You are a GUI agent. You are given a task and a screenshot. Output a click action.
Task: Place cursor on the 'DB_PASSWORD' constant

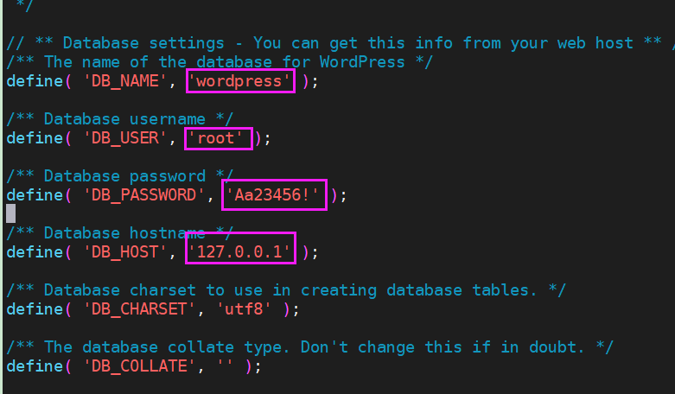[x=144, y=195]
